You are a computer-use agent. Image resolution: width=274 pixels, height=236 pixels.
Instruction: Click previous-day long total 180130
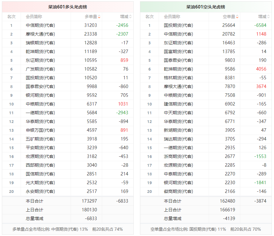coord(89,210)
